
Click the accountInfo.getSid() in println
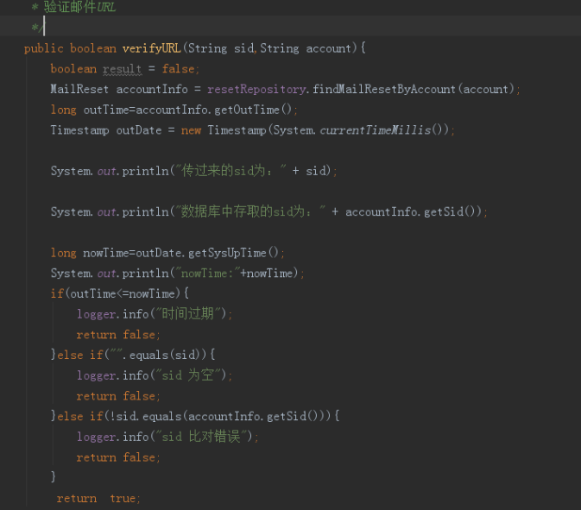coord(411,211)
